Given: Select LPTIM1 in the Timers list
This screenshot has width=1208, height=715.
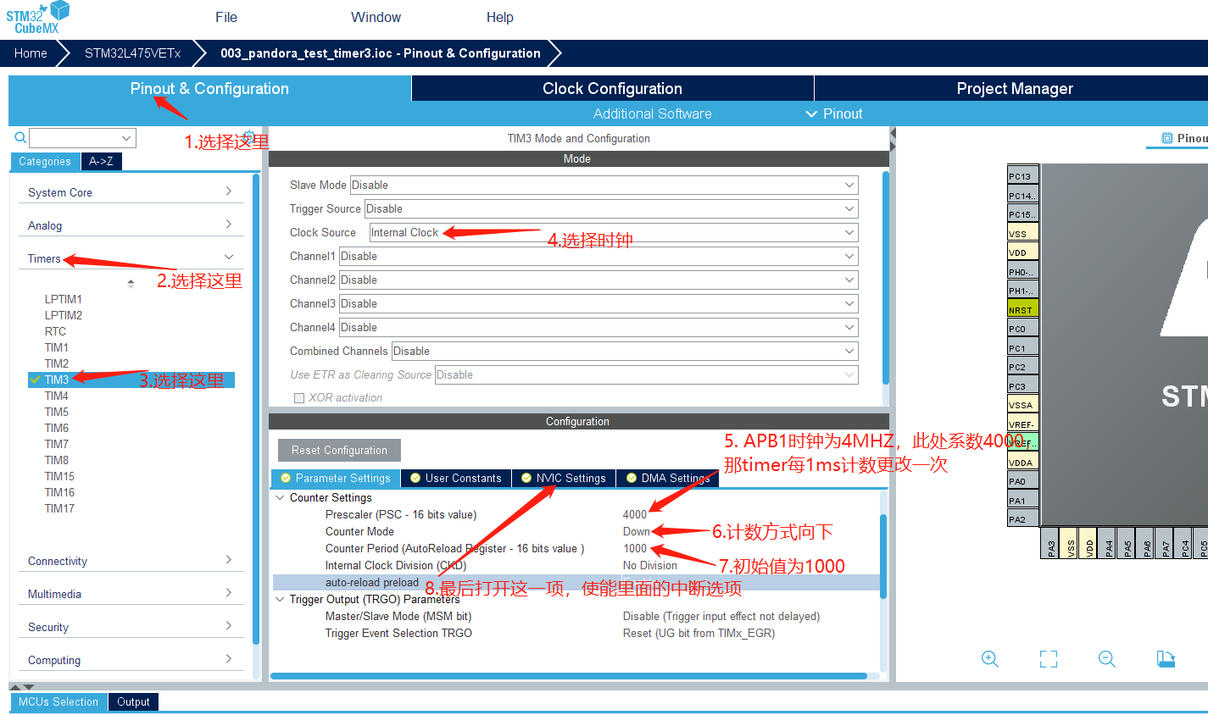Looking at the screenshot, I should coord(64,299).
